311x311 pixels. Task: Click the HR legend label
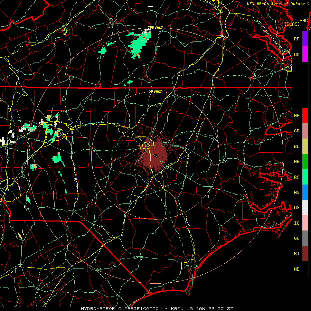click(296, 162)
